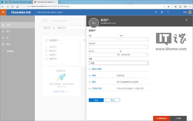Expand the 组 sidebar chevron
This screenshot has width=193, height=121.
[x=32, y=38]
